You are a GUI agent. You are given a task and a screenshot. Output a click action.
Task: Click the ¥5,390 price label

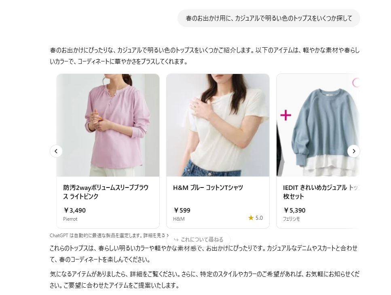tap(294, 210)
